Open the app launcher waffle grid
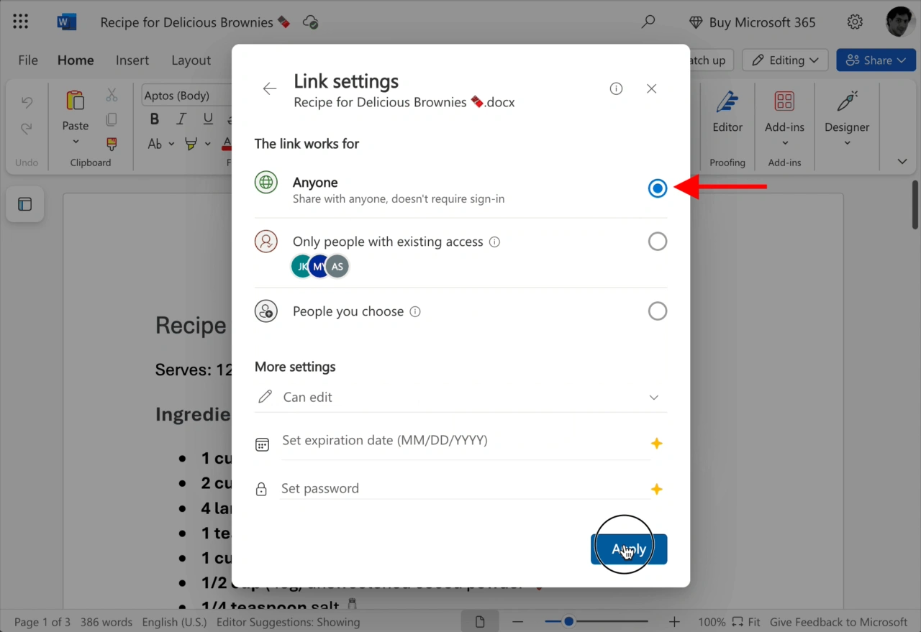Screen dimensions: 921x632 [x=21, y=22]
